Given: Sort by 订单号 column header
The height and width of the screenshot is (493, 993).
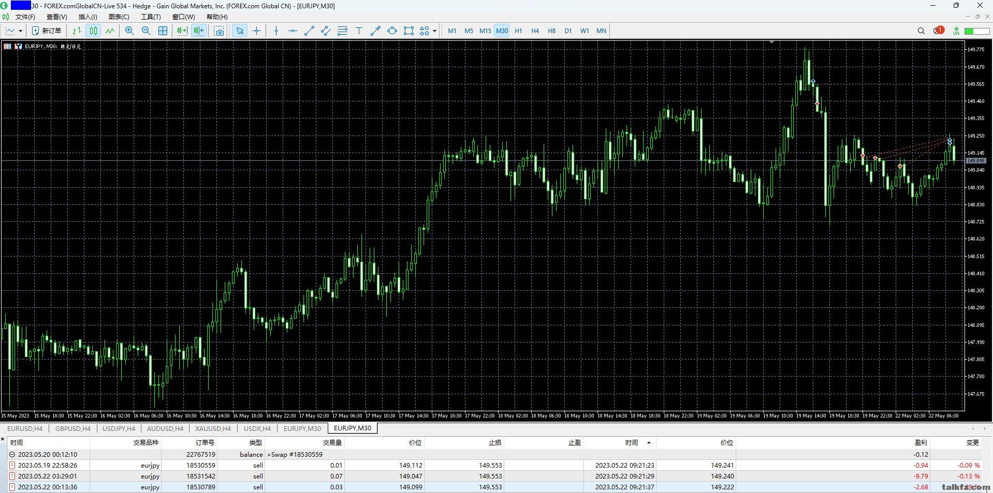Looking at the screenshot, I should tap(205, 442).
